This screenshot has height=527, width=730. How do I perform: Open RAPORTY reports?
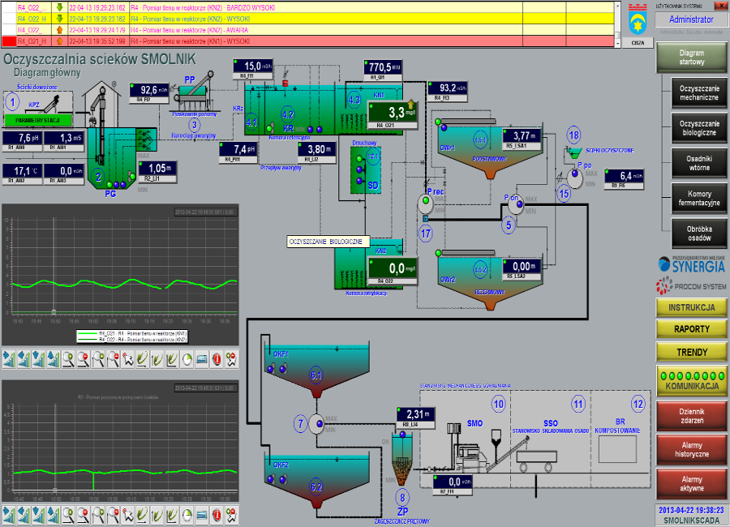tap(691, 329)
